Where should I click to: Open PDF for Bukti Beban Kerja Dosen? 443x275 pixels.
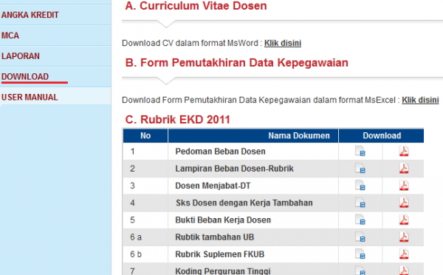(x=404, y=220)
